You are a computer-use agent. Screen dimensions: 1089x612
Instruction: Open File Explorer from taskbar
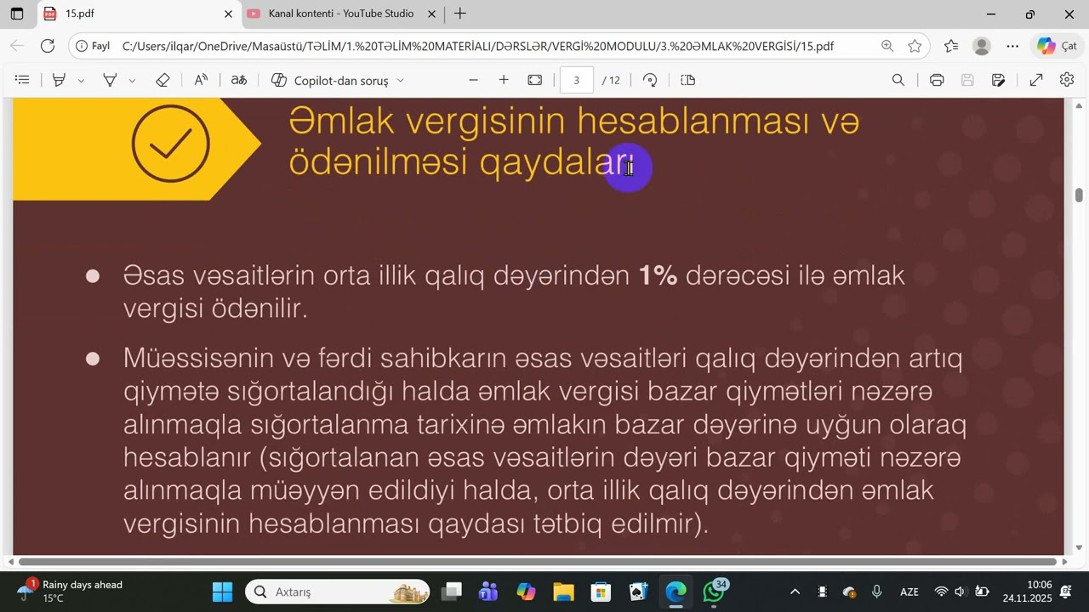point(564,592)
